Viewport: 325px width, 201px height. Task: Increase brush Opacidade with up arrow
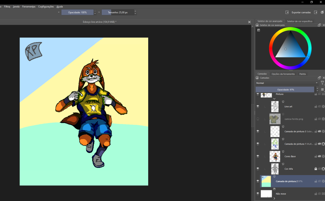point(95,11)
